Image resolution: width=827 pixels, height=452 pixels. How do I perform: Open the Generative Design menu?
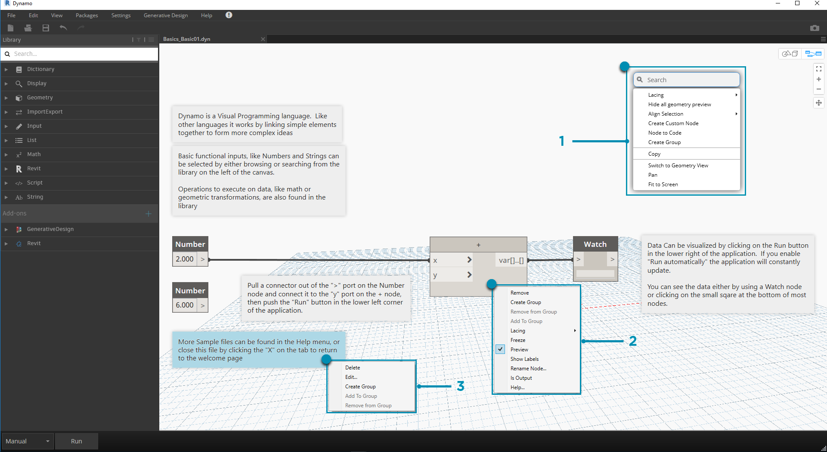click(x=165, y=15)
